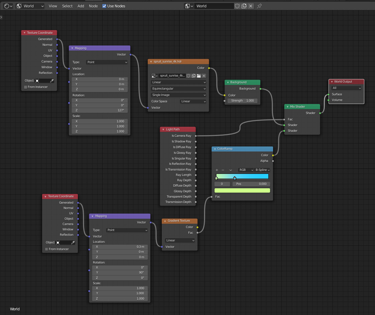Image resolution: width=375 pixels, height=315 pixels.
Task: Open the B-Spline interpolation dropdown
Action: pos(262,170)
